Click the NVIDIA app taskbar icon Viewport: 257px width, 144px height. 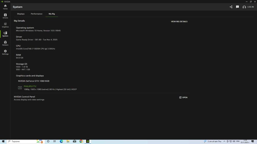coord(88,141)
